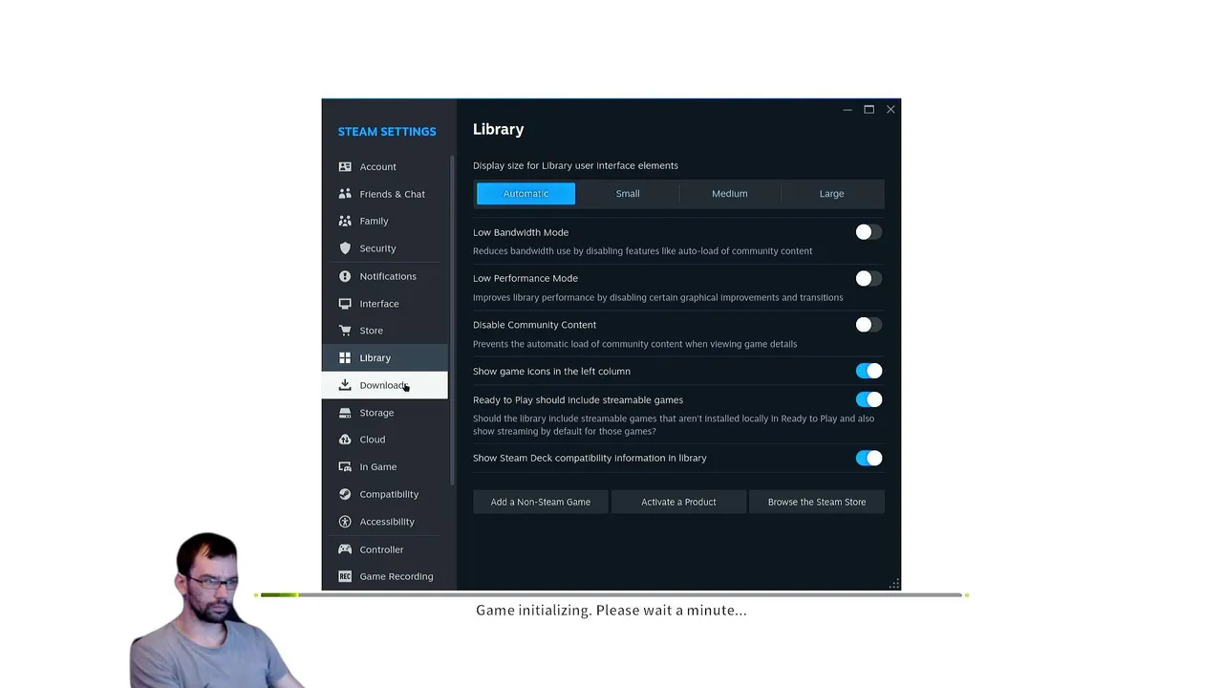
Task: Enable Low Bandwidth Mode toggle
Action: 869,232
